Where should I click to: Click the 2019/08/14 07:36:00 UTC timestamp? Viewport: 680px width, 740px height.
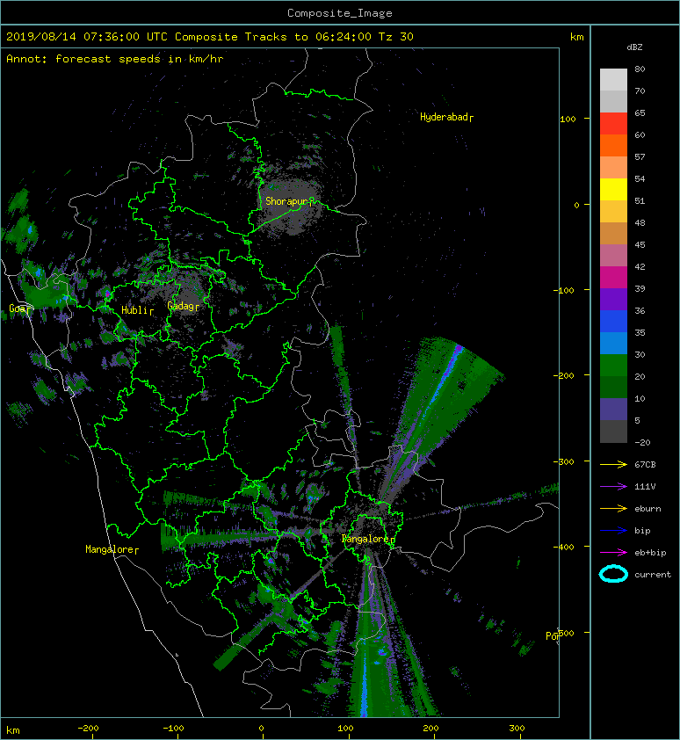pos(87,36)
